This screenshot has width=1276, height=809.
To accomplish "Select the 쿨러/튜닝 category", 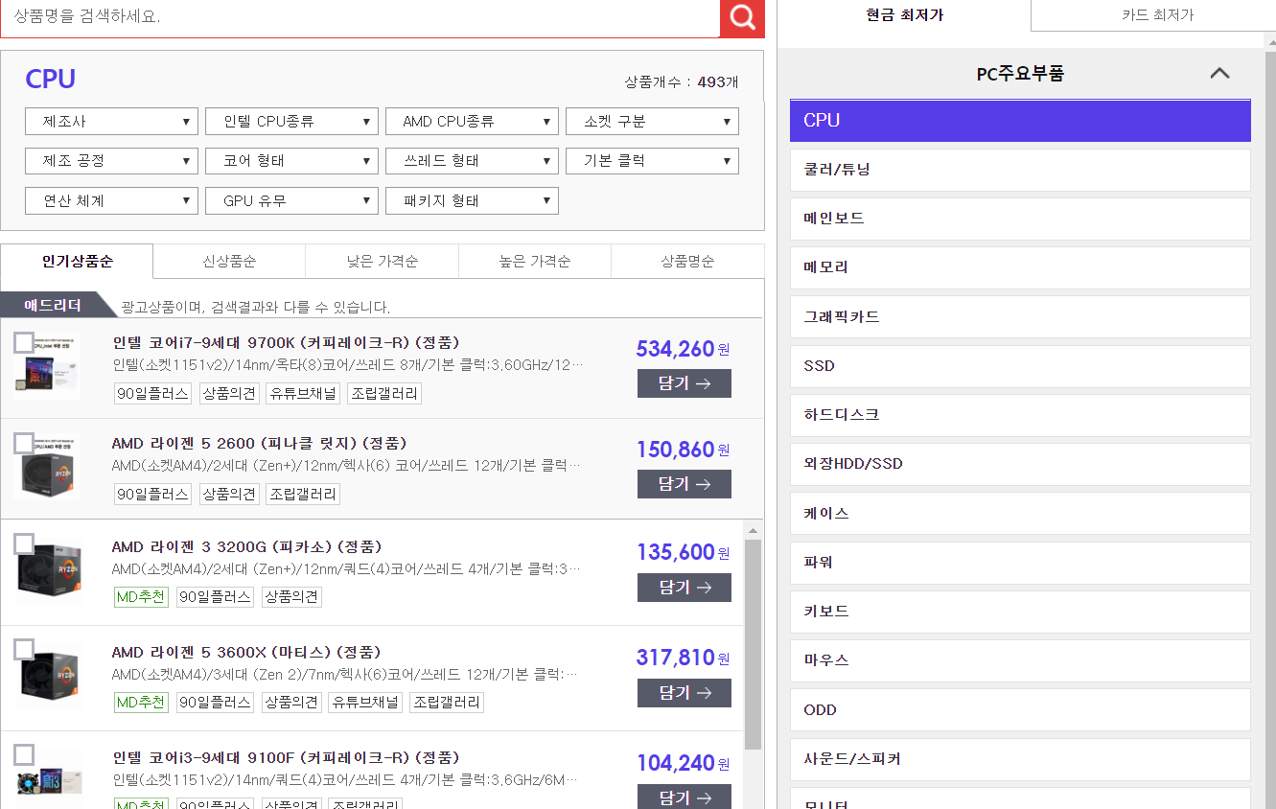I will 1020,170.
